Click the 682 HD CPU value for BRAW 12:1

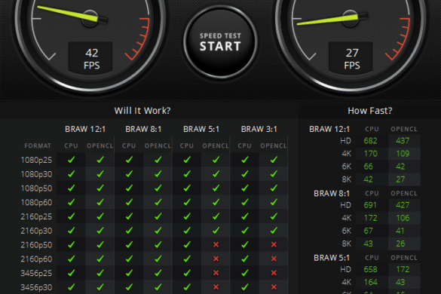[370, 141]
